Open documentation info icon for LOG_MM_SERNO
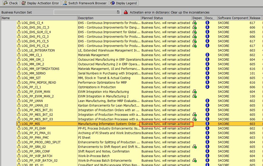Screen dimensions: 263x166 tap(207, 73)
